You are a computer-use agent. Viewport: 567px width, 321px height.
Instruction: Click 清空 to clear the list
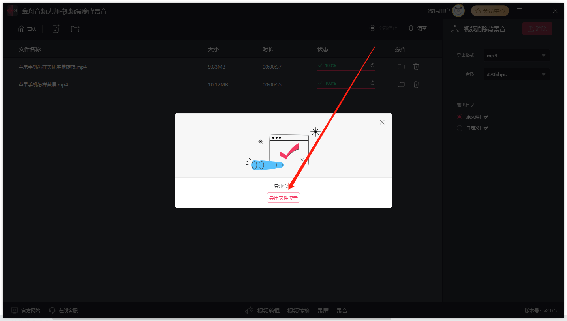(418, 28)
